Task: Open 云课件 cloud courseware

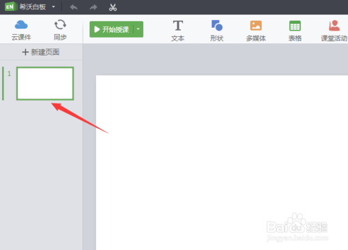Action: click(x=21, y=30)
